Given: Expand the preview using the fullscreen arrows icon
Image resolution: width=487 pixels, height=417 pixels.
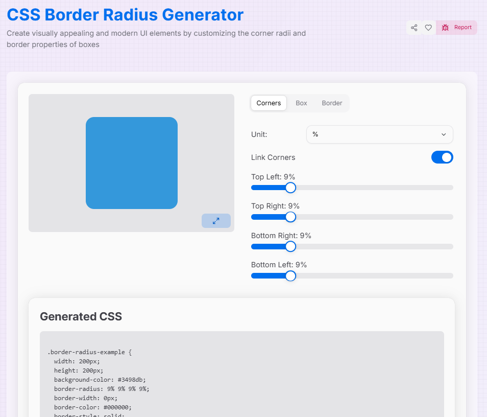Looking at the screenshot, I should pyautogui.click(x=216, y=220).
